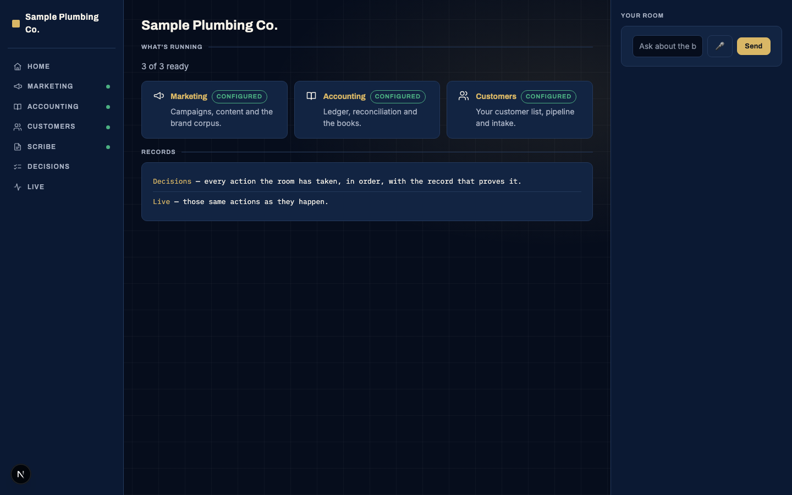Click the yellow square company logo

[16, 24]
